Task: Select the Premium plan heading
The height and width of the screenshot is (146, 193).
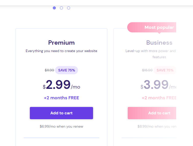Action: (x=61, y=43)
